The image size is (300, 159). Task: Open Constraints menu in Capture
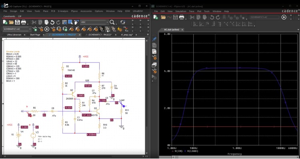click(x=9, y=16)
